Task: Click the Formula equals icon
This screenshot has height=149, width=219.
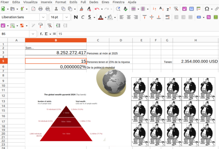Action: (x=54, y=34)
